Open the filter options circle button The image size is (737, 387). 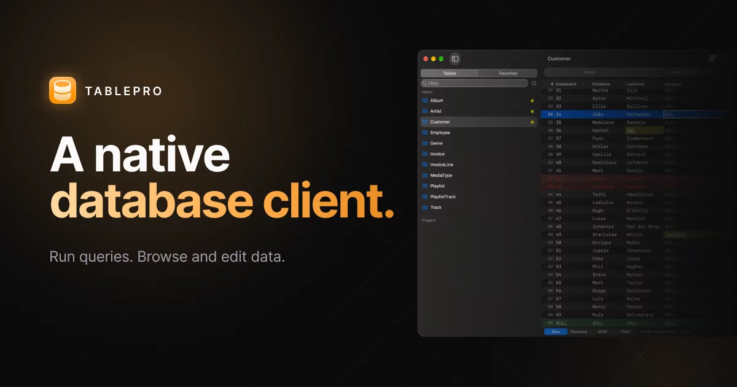click(x=534, y=83)
